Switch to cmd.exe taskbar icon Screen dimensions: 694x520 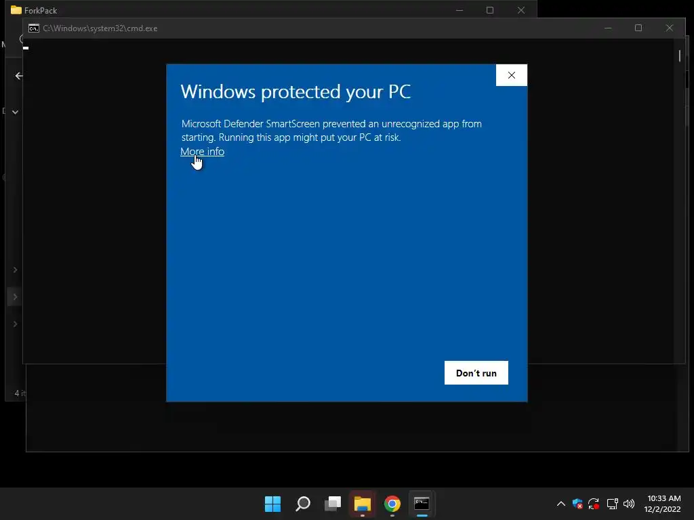422,504
